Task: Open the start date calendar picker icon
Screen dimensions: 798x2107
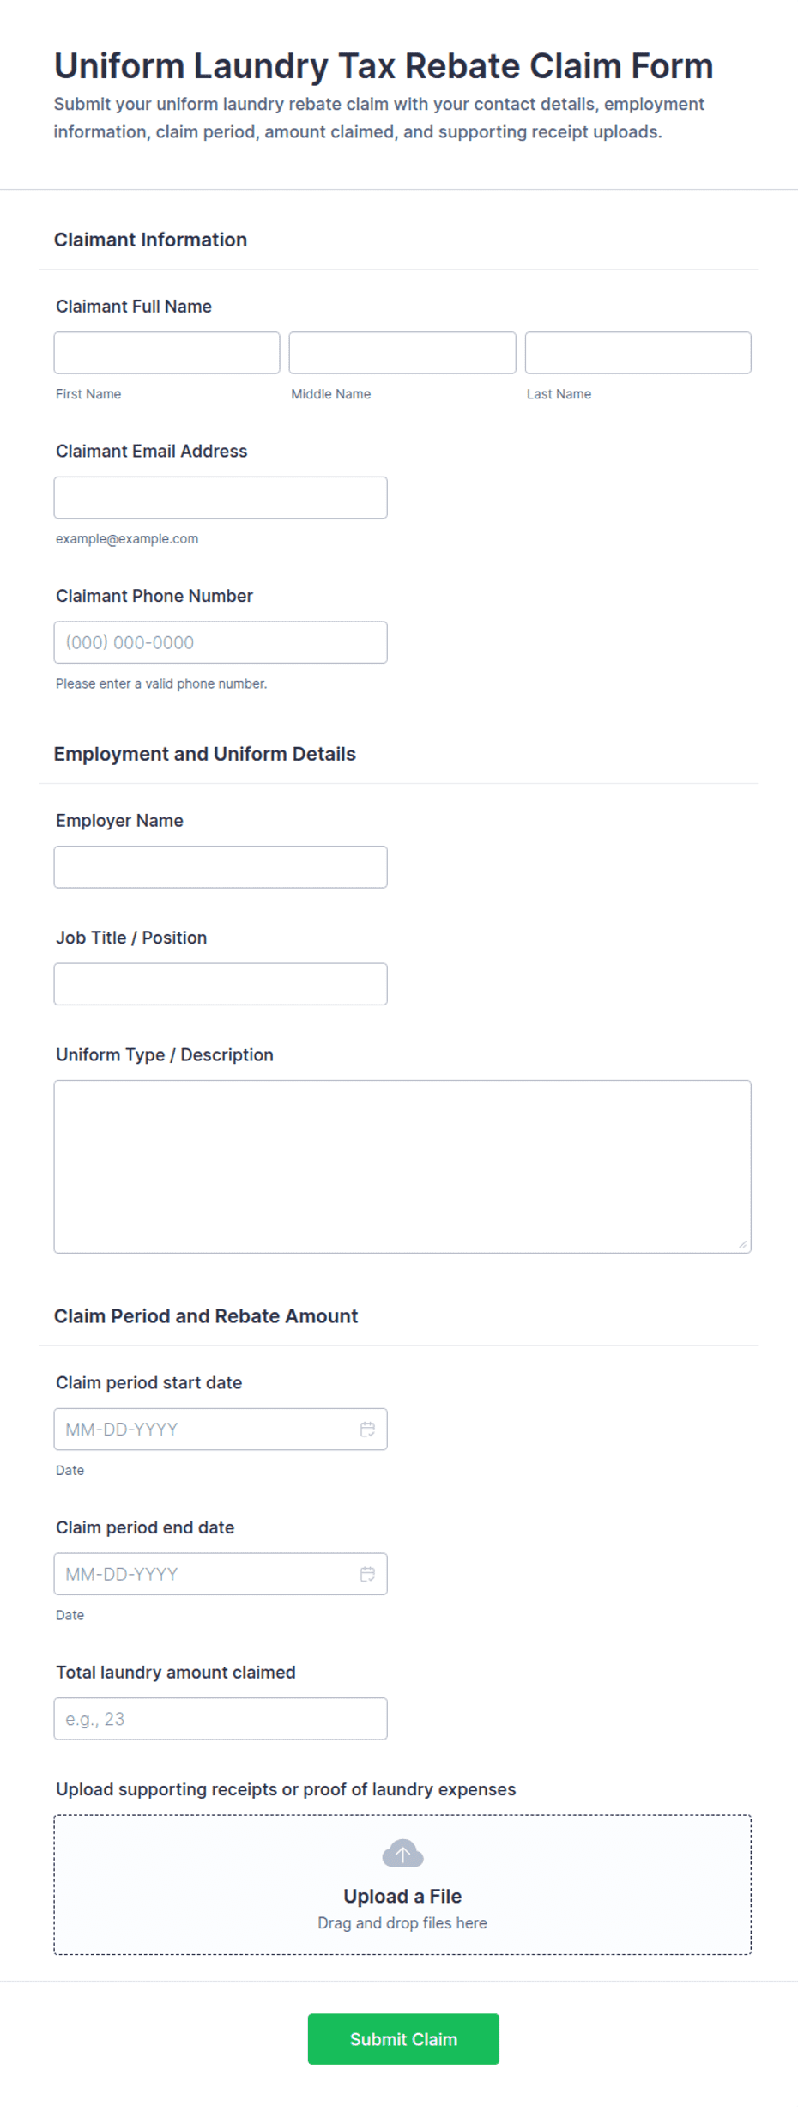Action: 367,1429
